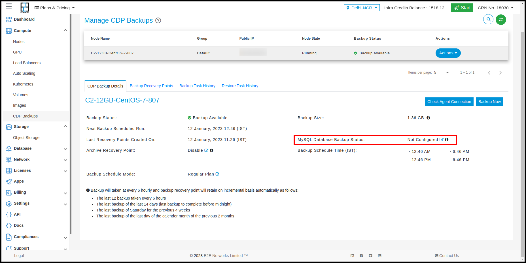The image size is (526, 263).
Task: Open GPU in Compute menu
Action: [17, 52]
